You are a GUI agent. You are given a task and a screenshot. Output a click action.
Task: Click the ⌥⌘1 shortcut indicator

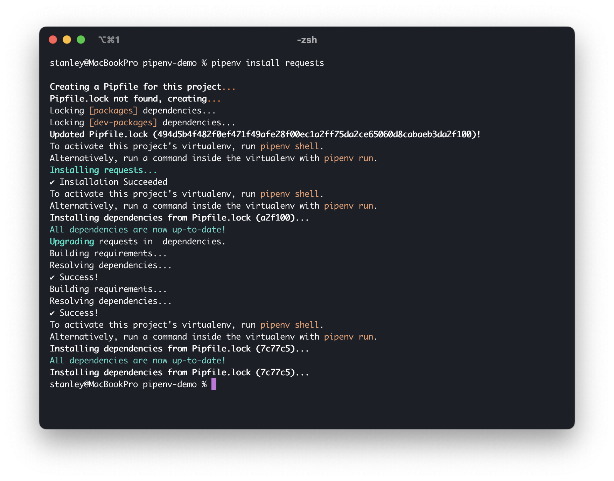(109, 40)
